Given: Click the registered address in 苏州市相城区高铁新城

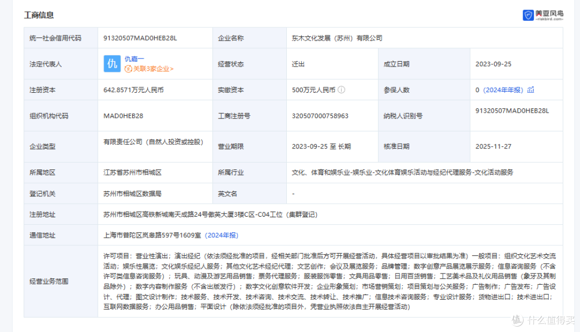Looking at the screenshot, I should (x=210, y=215).
